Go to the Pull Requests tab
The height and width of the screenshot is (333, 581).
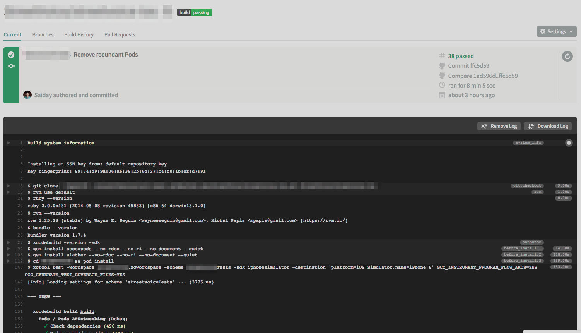pos(120,34)
